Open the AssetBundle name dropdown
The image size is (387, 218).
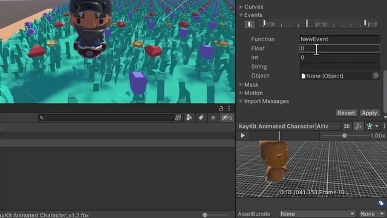coord(317,214)
